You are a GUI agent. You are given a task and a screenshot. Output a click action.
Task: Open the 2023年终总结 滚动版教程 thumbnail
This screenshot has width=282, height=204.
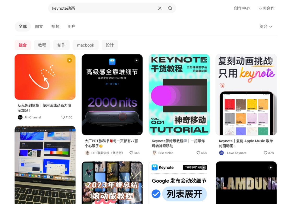click(112, 182)
